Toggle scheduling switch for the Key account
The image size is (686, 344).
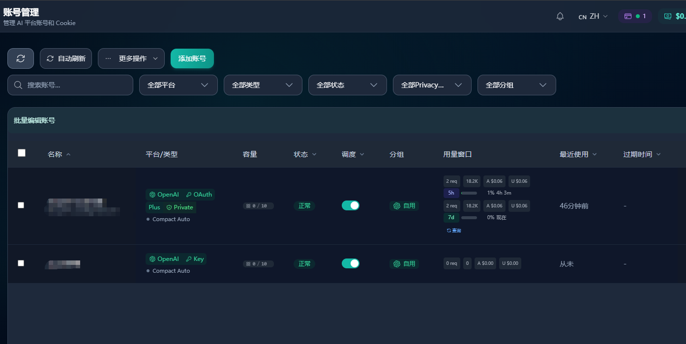pos(351,263)
